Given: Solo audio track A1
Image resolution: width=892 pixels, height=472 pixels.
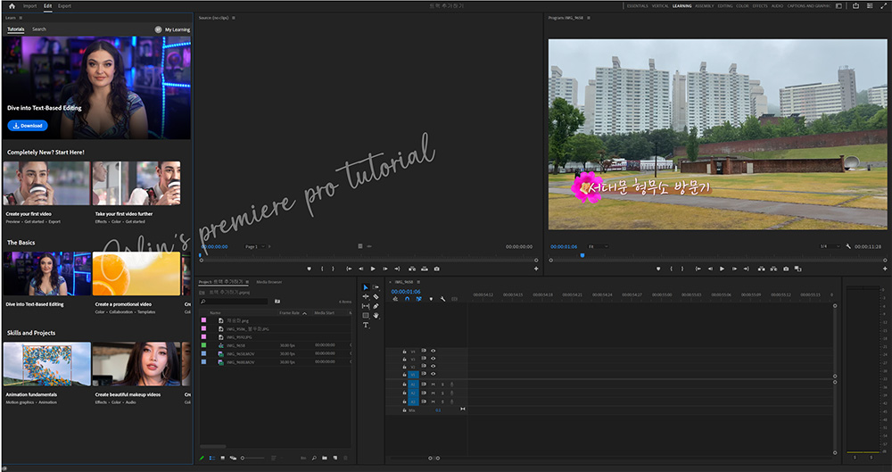Looking at the screenshot, I should 442,385.
